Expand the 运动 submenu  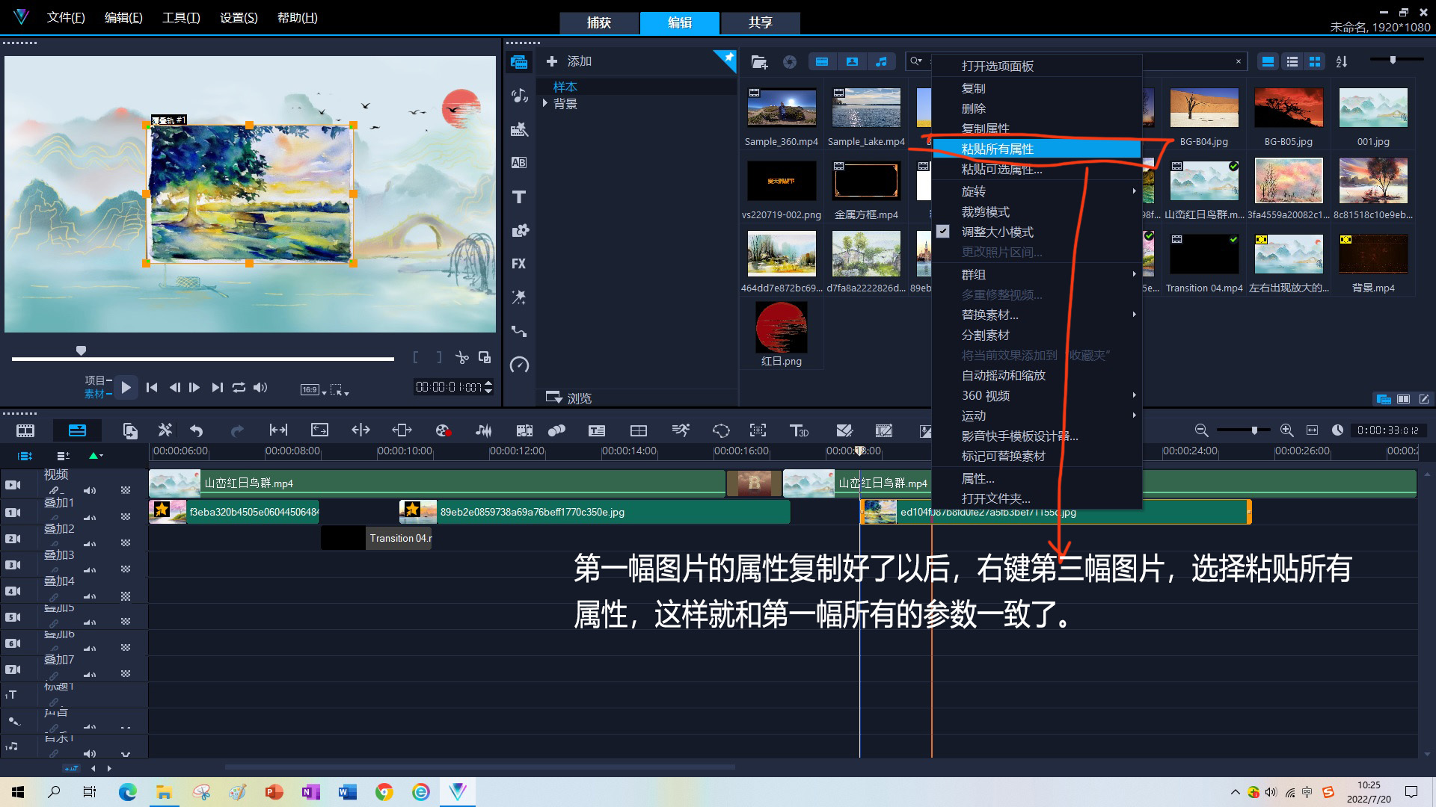(1037, 416)
